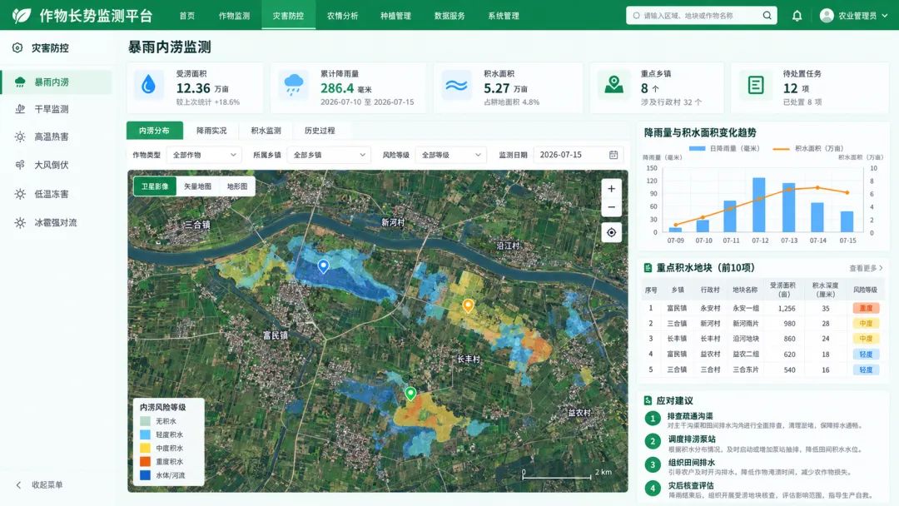Expand the 所属乡镇 dropdown

329,155
